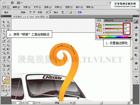This screenshot has width=140, height=105.
Task: Select the Free Transform tool
Action: [x=8, y=49]
